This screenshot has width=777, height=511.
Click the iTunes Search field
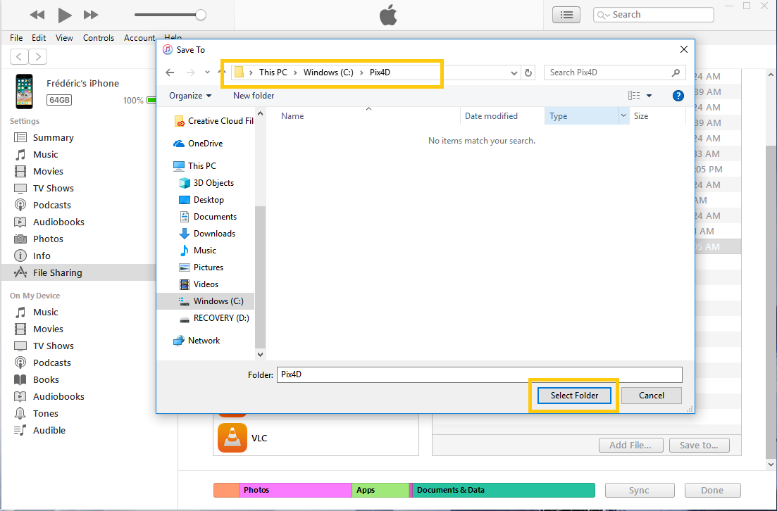point(654,15)
